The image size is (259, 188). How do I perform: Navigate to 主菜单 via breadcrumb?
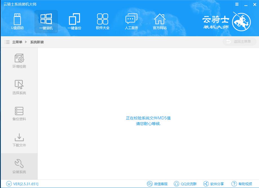tap(17, 42)
